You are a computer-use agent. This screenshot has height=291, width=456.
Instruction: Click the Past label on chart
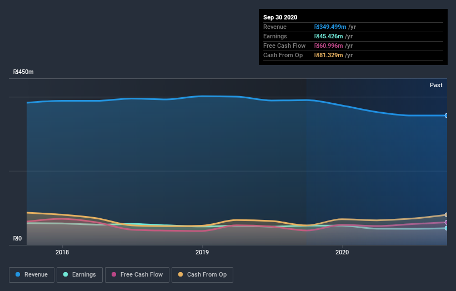[x=436, y=85]
